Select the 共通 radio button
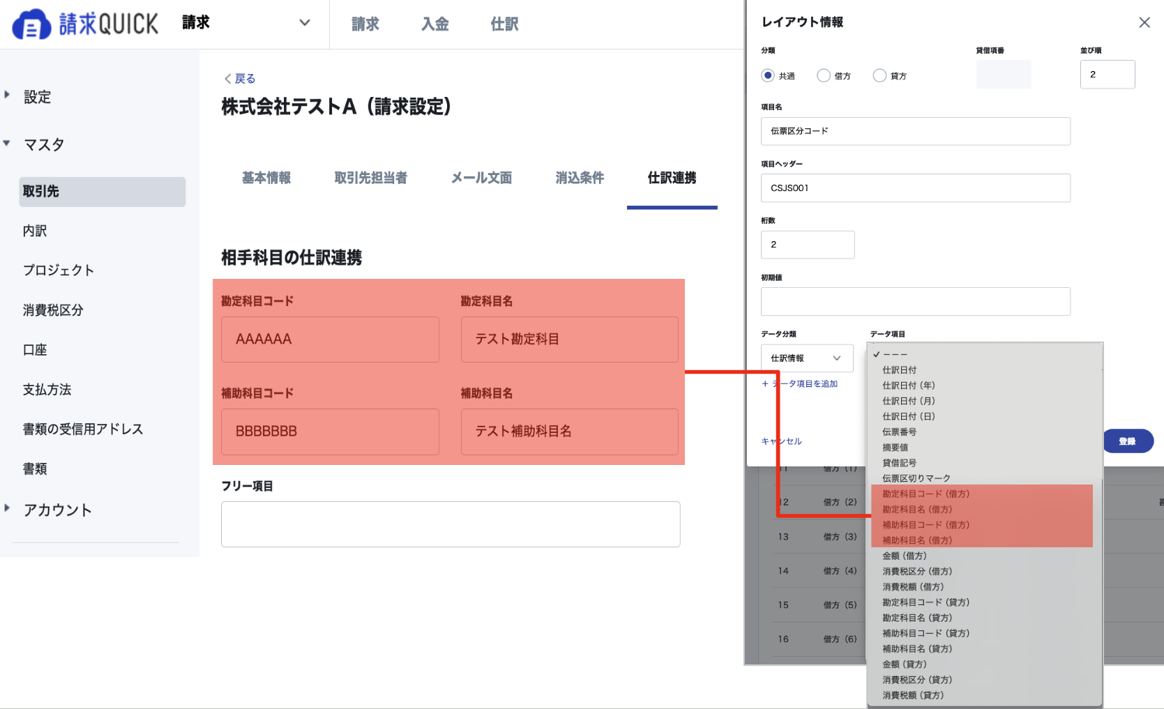 coord(768,75)
